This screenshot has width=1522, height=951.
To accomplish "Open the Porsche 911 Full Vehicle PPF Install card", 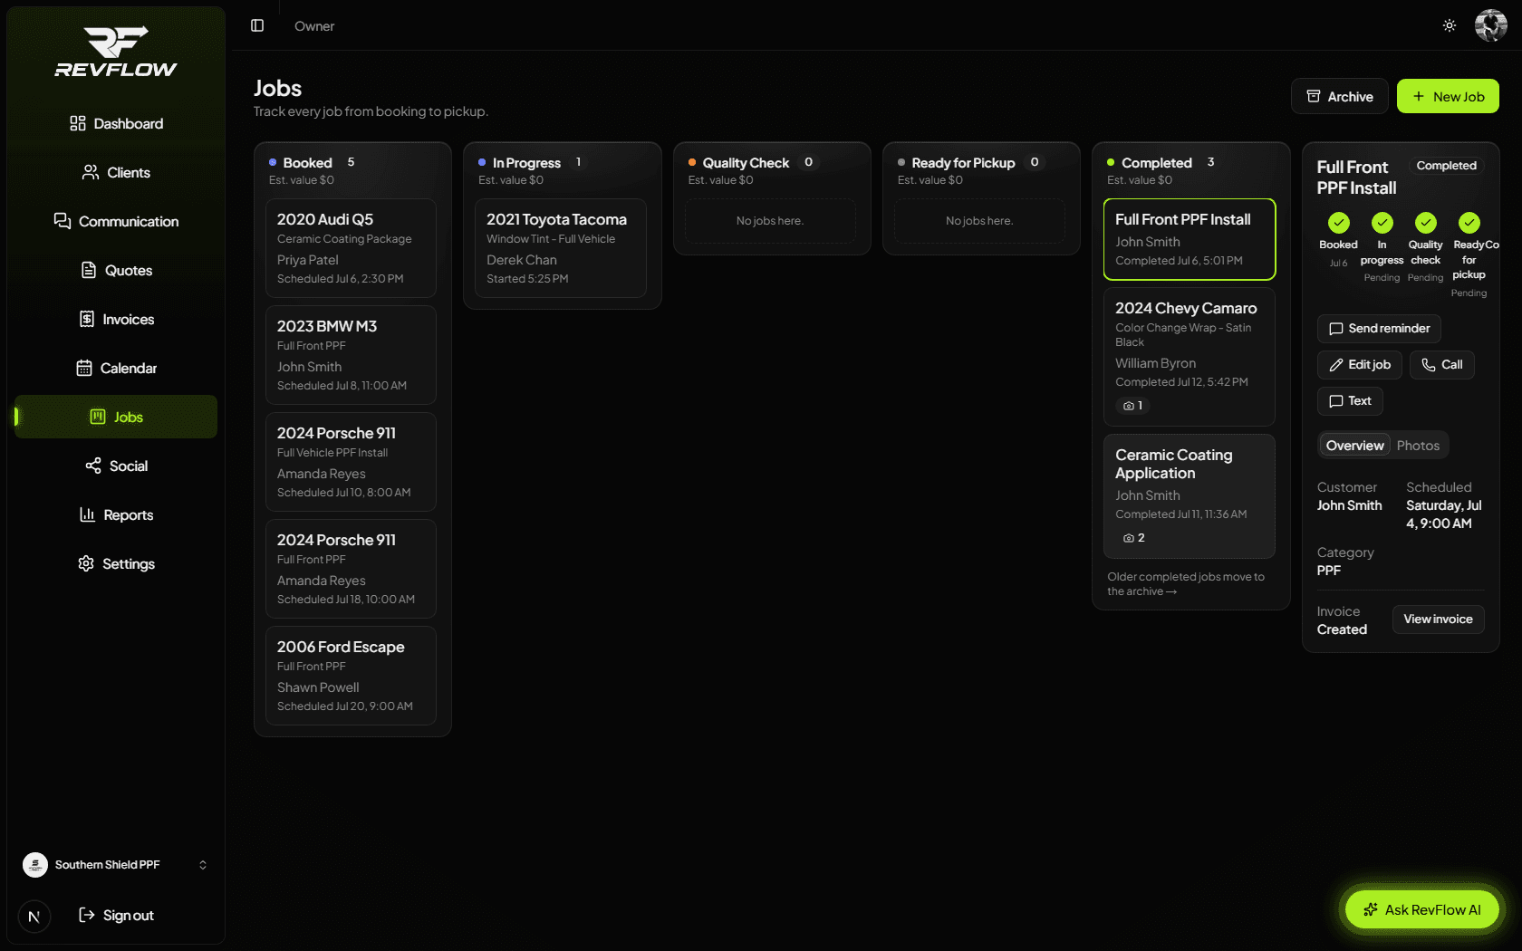I will [x=351, y=462].
